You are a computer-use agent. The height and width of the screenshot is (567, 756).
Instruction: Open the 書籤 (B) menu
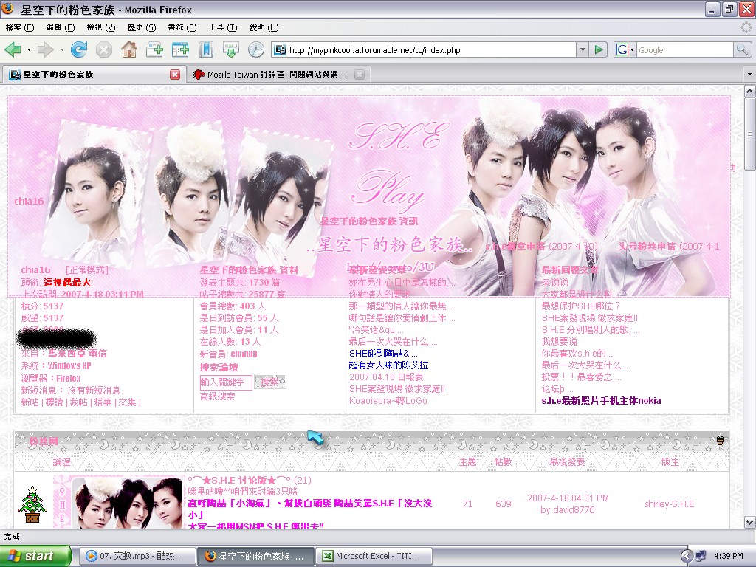(x=182, y=27)
